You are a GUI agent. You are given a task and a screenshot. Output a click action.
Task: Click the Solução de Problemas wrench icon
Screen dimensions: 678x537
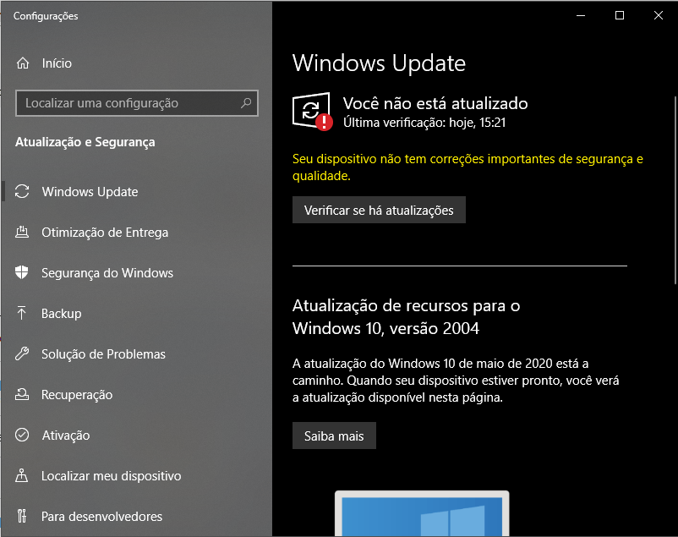[22, 353]
